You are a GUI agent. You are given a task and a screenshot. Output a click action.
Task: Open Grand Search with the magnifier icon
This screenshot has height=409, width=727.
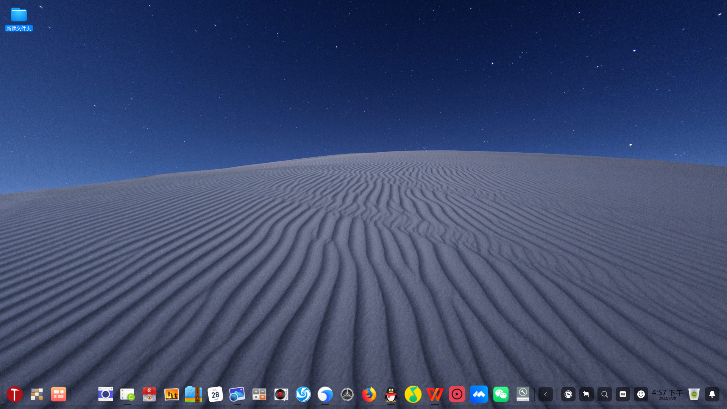604,394
